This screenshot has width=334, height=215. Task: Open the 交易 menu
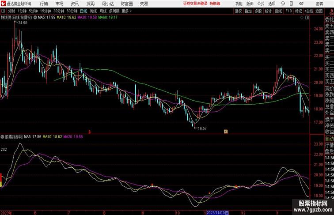144,4
